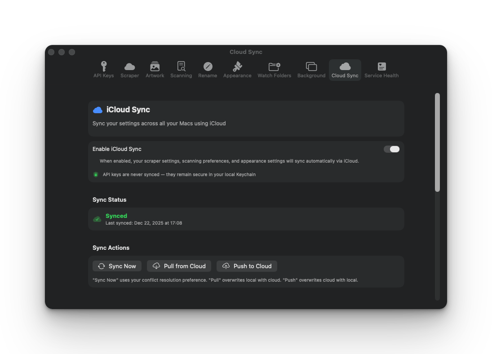Click the iCloud Sync cloud icon

pos(98,109)
